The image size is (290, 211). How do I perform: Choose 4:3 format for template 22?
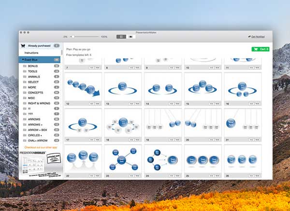point(91,176)
